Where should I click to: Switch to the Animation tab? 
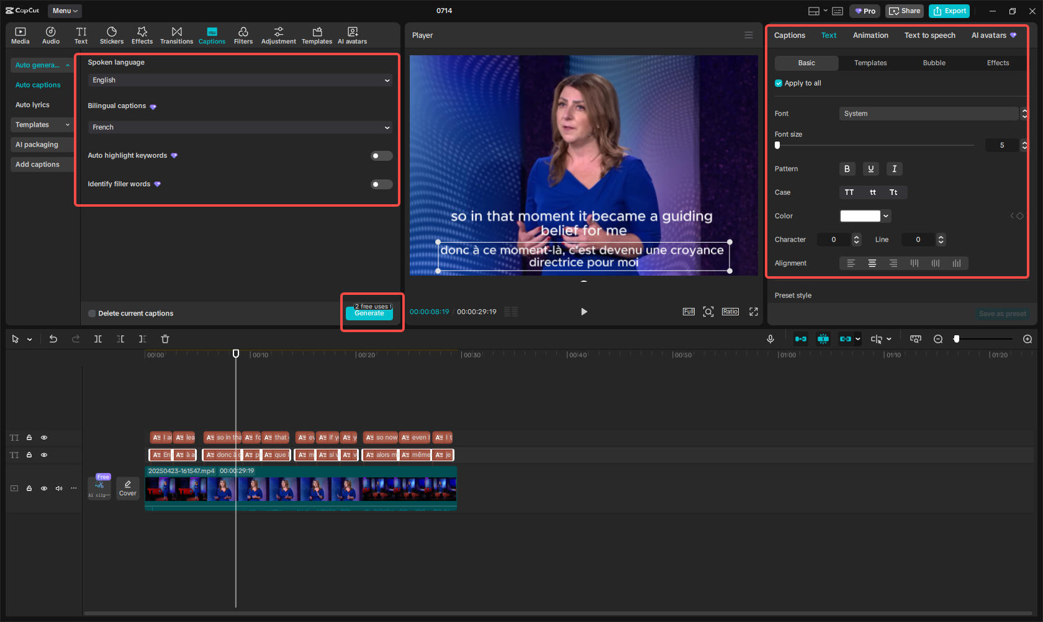pyautogui.click(x=870, y=35)
